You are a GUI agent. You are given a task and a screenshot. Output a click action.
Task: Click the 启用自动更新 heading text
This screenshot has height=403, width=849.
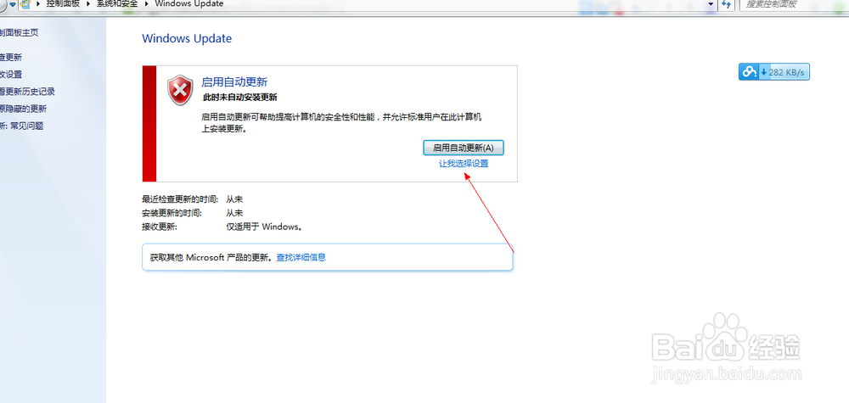point(234,82)
